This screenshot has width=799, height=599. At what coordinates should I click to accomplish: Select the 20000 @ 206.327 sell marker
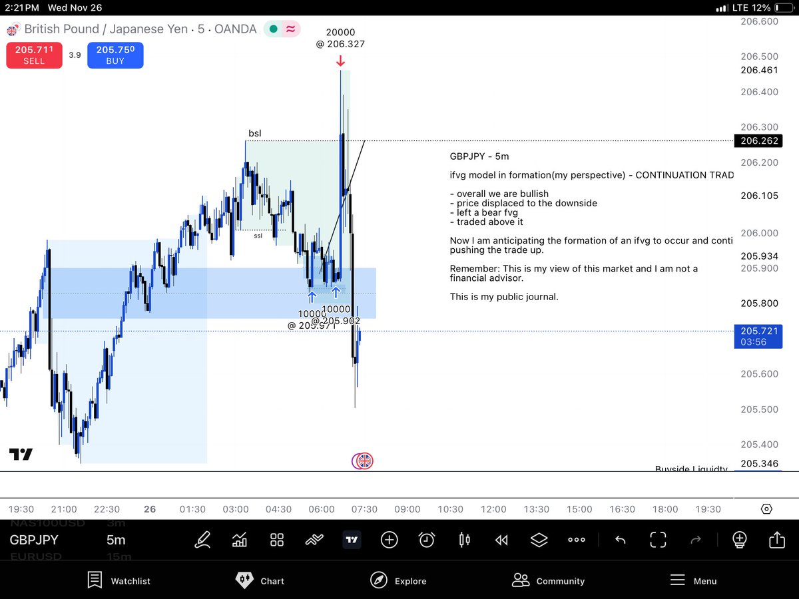[340, 46]
